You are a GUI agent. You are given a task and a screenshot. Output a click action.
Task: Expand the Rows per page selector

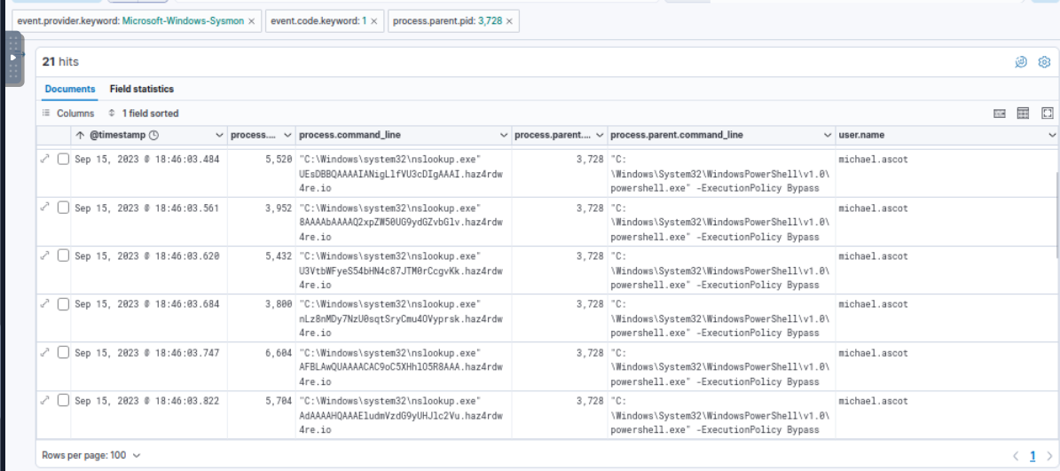(x=91, y=455)
